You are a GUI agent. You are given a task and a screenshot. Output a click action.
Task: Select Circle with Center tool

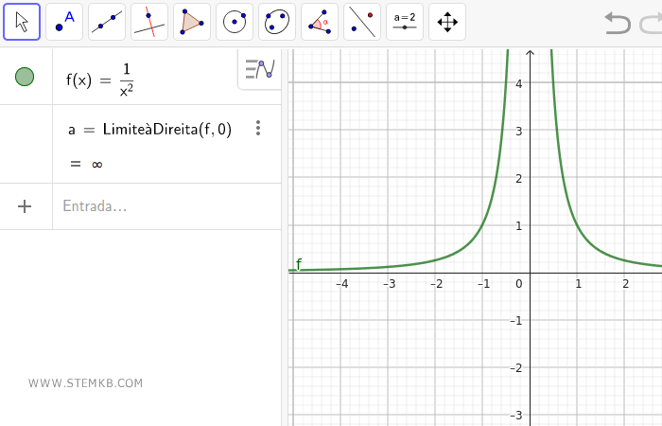click(x=235, y=22)
